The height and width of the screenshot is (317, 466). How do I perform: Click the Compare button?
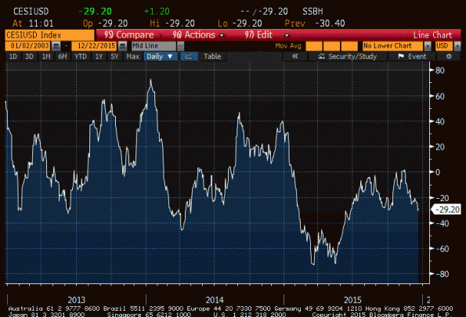pyautogui.click(x=128, y=35)
